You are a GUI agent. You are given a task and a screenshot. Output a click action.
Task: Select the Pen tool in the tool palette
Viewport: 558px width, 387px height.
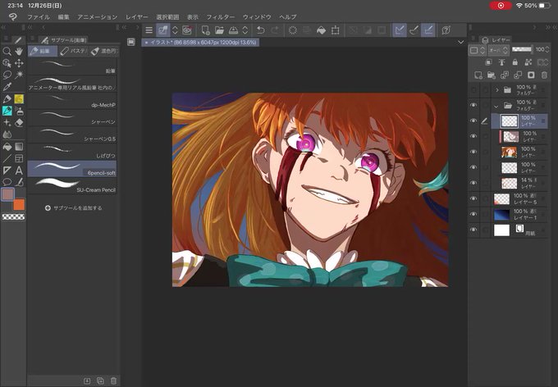coord(7,99)
